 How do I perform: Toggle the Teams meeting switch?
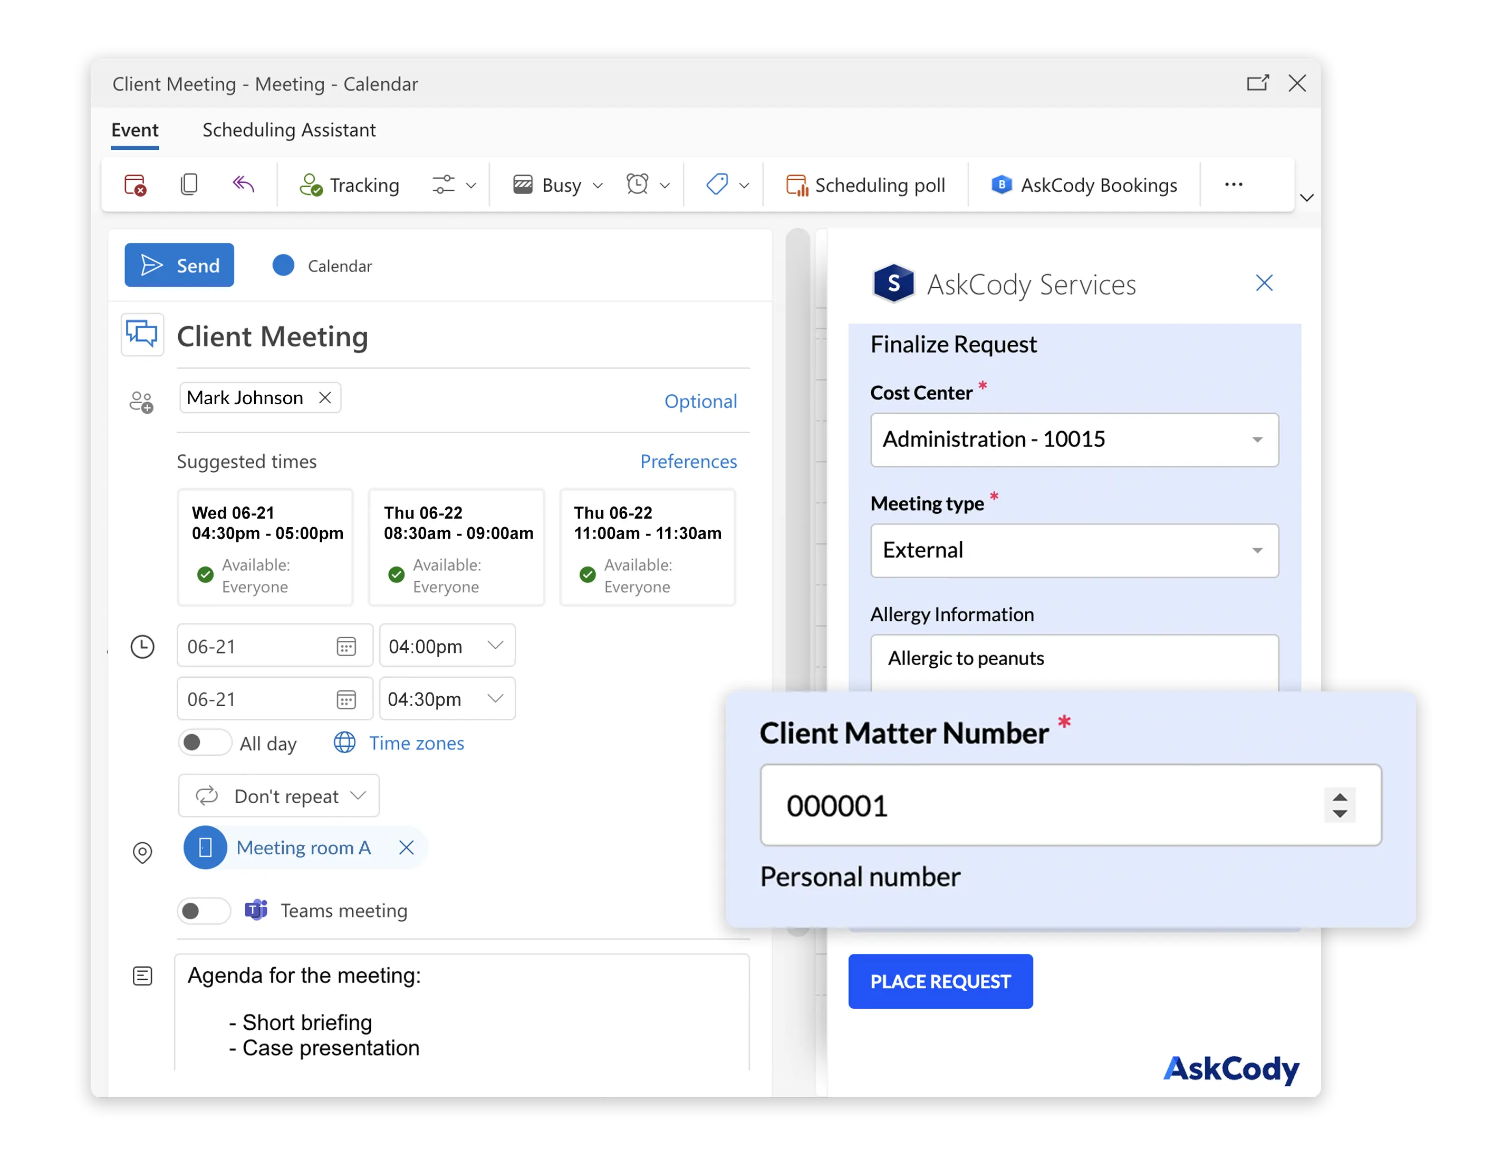(204, 911)
